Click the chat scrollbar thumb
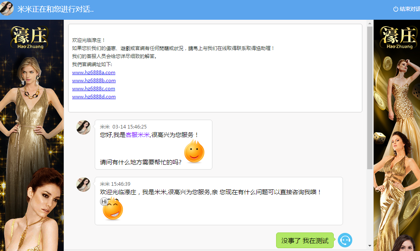The image size is (420, 251). (370, 98)
